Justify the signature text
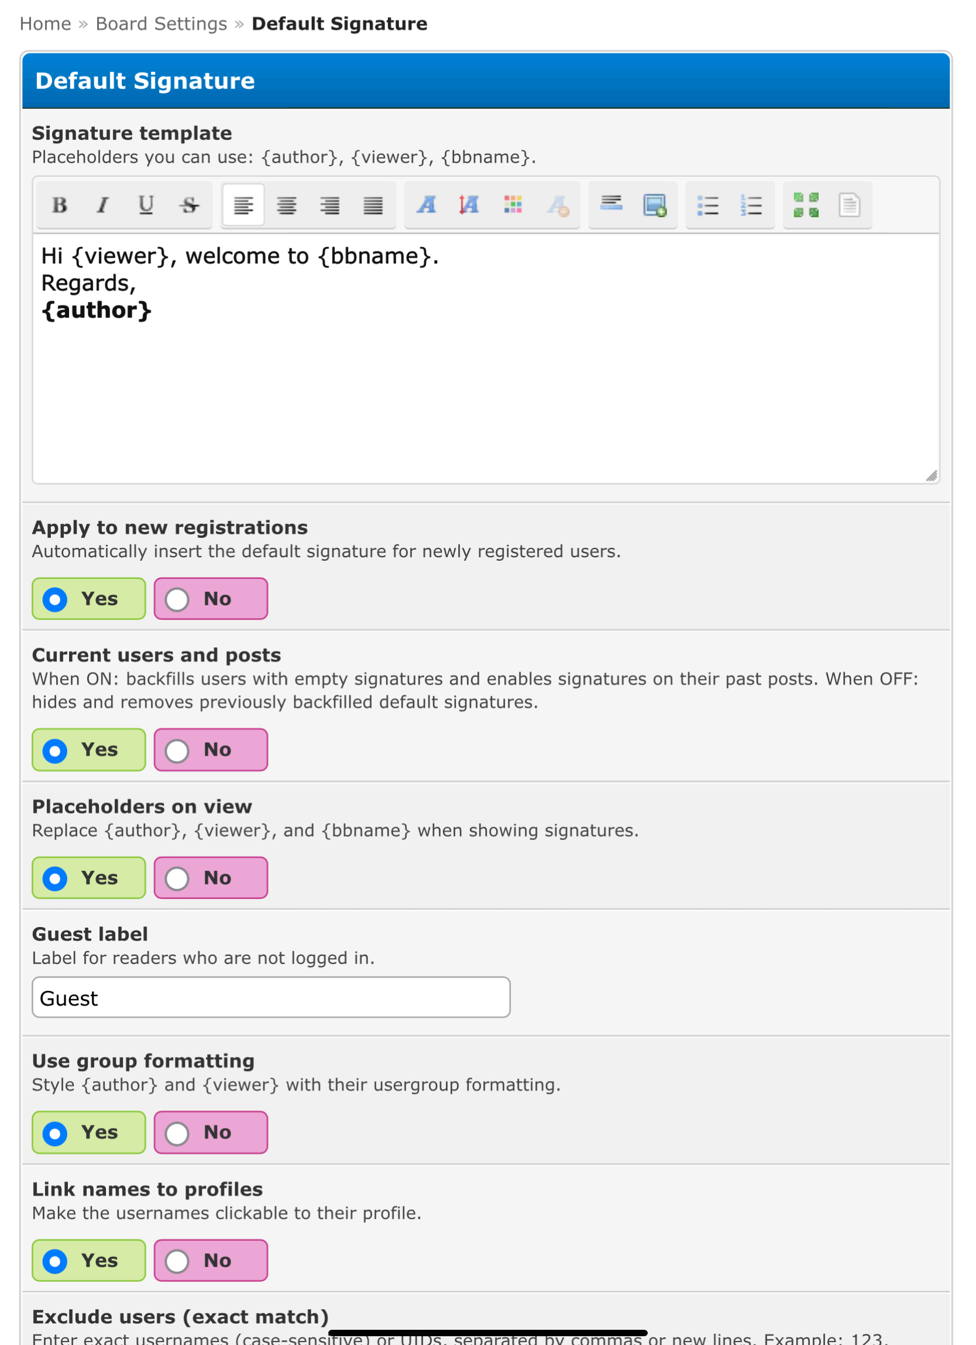 [373, 205]
